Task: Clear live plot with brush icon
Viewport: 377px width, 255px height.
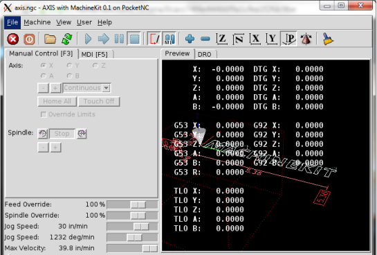Action: click(x=328, y=39)
